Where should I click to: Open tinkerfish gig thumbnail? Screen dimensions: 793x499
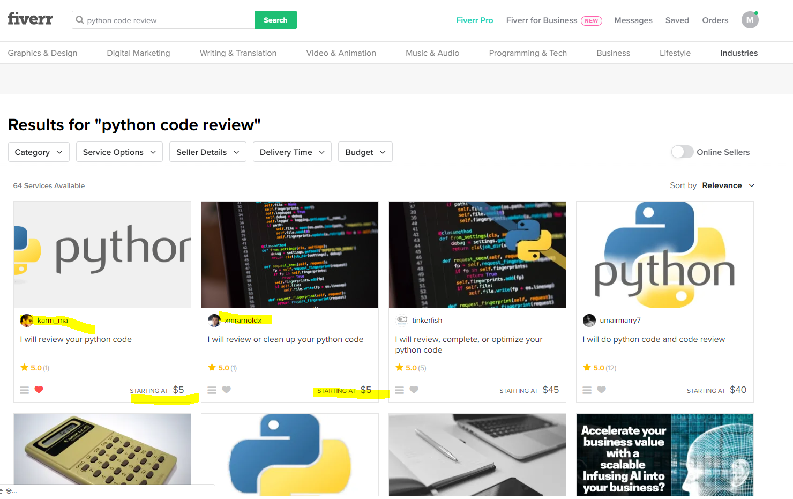pyautogui.click(x=477, y=255)
